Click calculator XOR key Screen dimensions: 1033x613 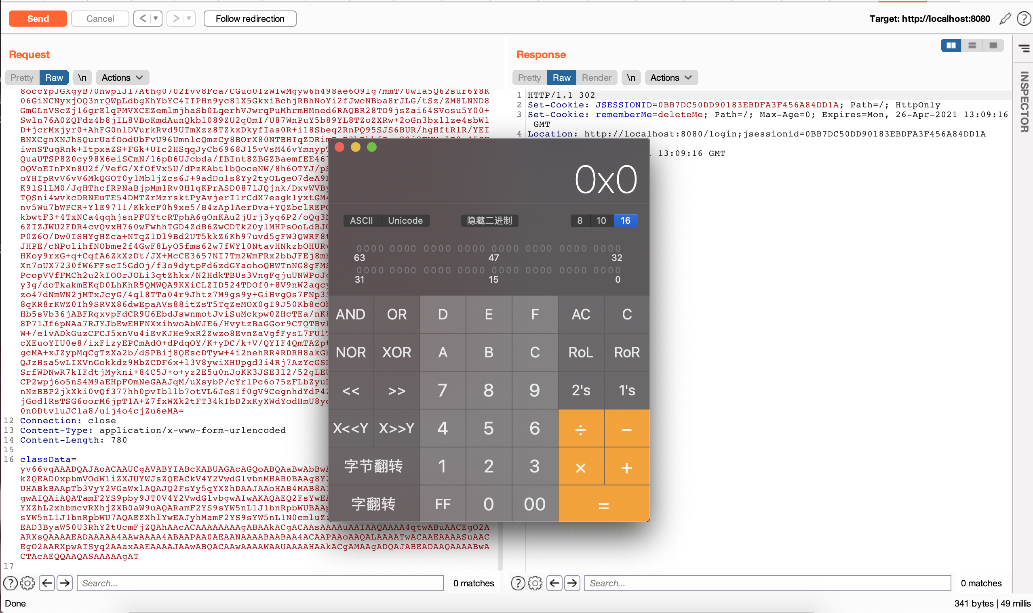(396, 353)
